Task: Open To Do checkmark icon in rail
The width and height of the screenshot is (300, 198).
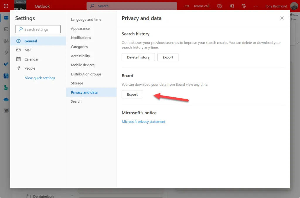Action: 6,64
